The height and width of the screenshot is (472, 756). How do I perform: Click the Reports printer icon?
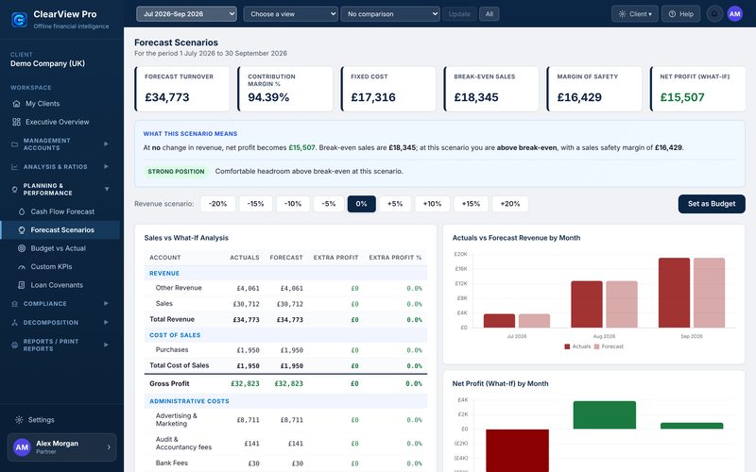coord(14,345)
